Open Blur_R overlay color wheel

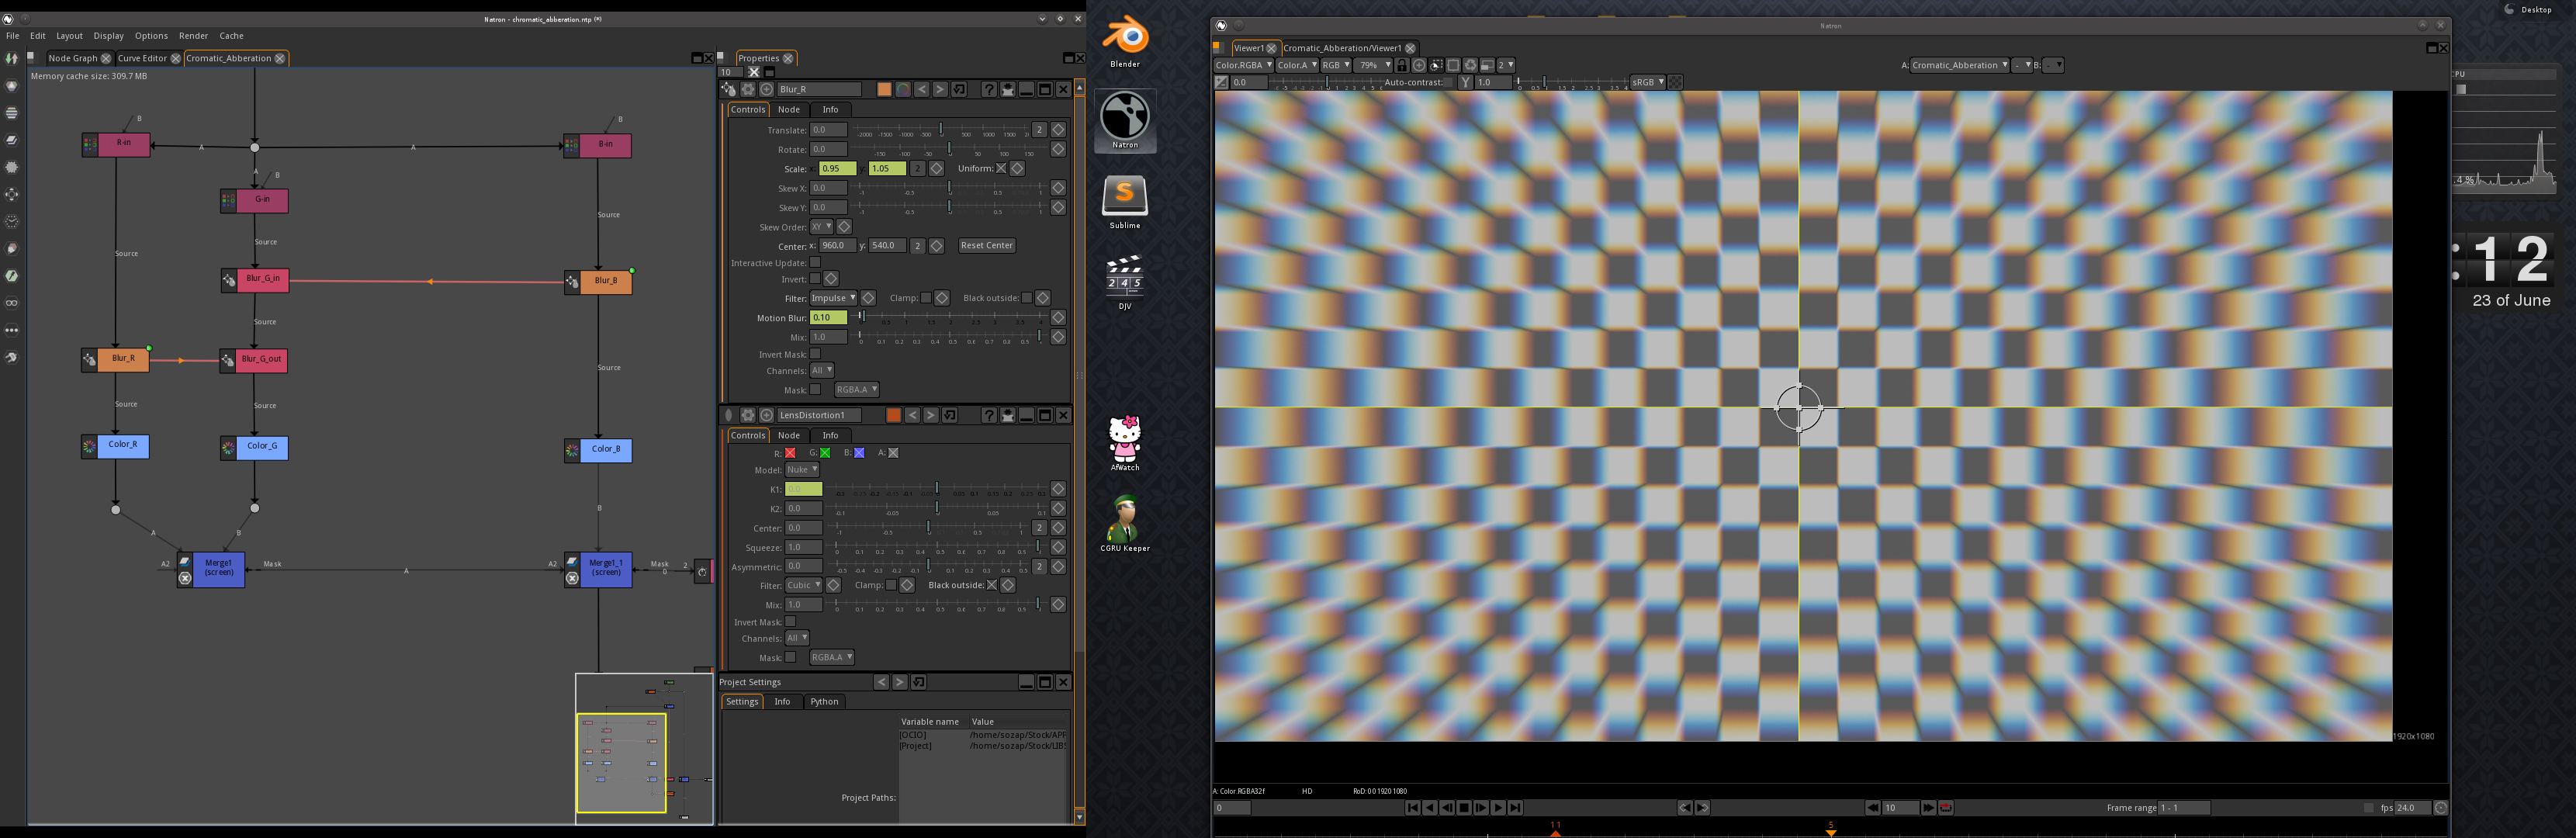[x=903, y=89]
